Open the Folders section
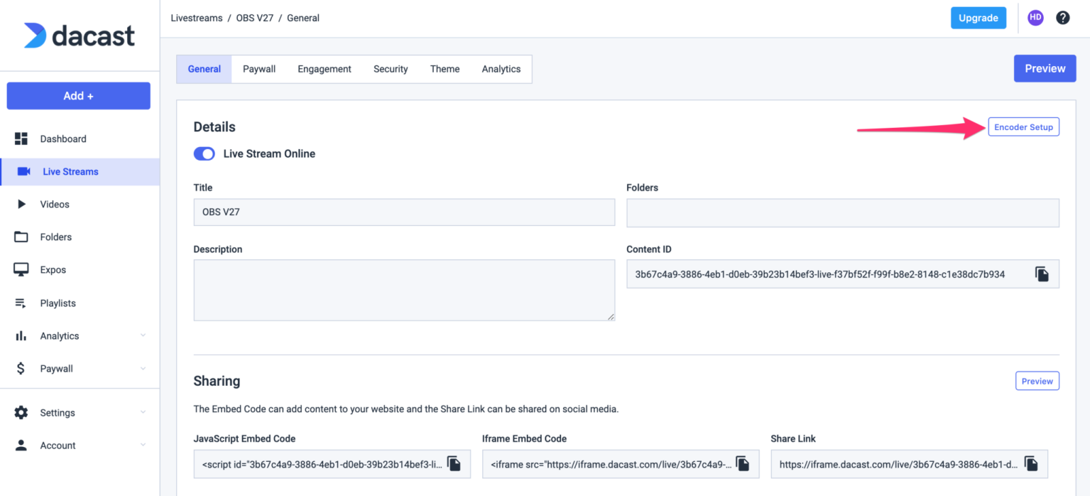The image size is (1090, 496). pyautogui.click(x=56, y=237)
